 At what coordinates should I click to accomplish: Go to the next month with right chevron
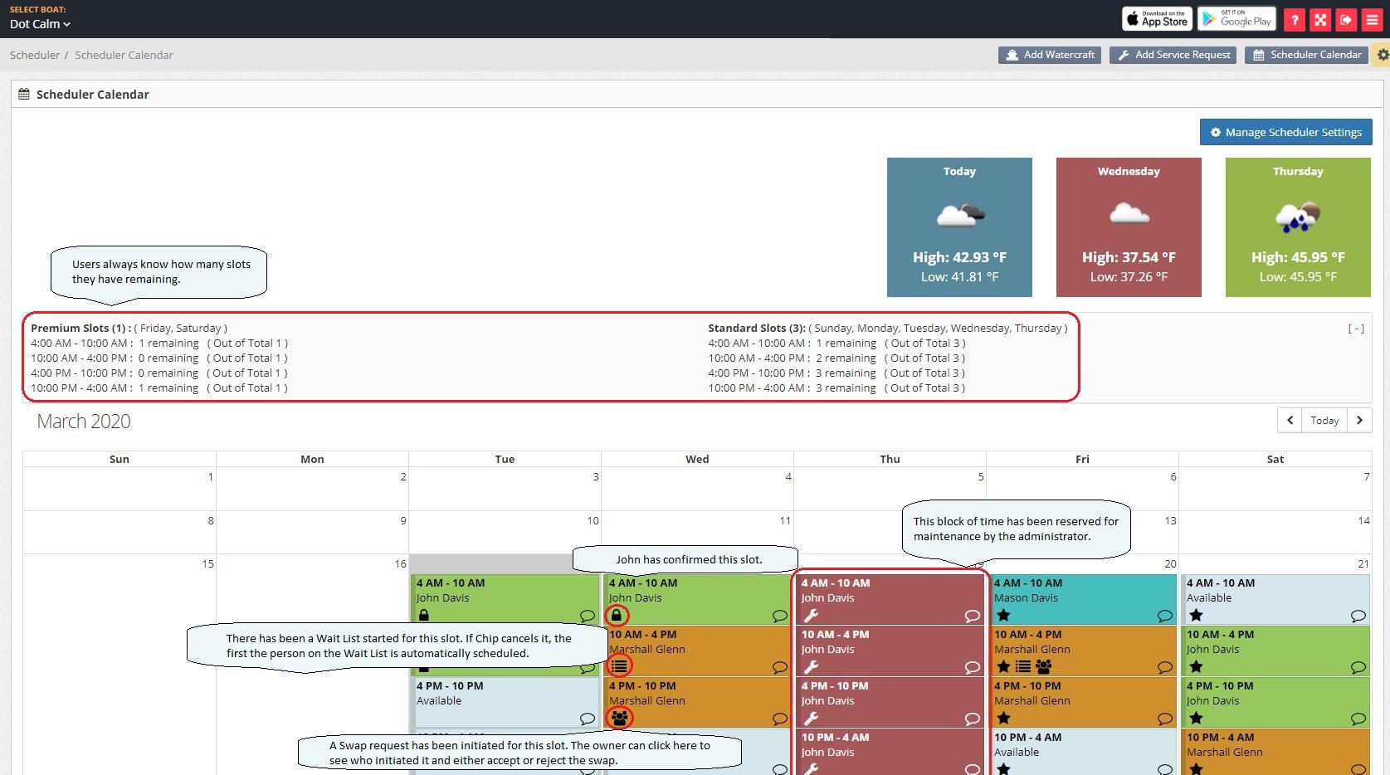pos(1359,420)
